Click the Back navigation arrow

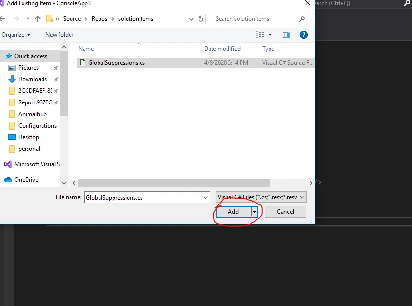[2, 19]
